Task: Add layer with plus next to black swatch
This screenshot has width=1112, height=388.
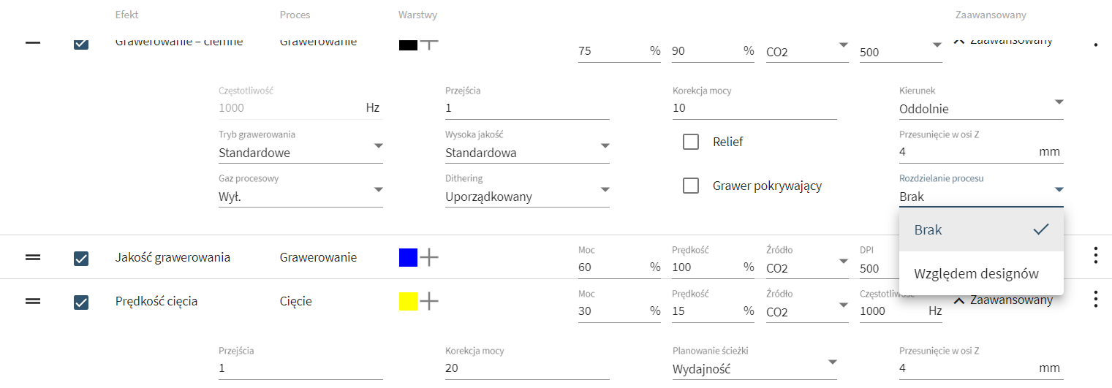Action: coord(429,42)
